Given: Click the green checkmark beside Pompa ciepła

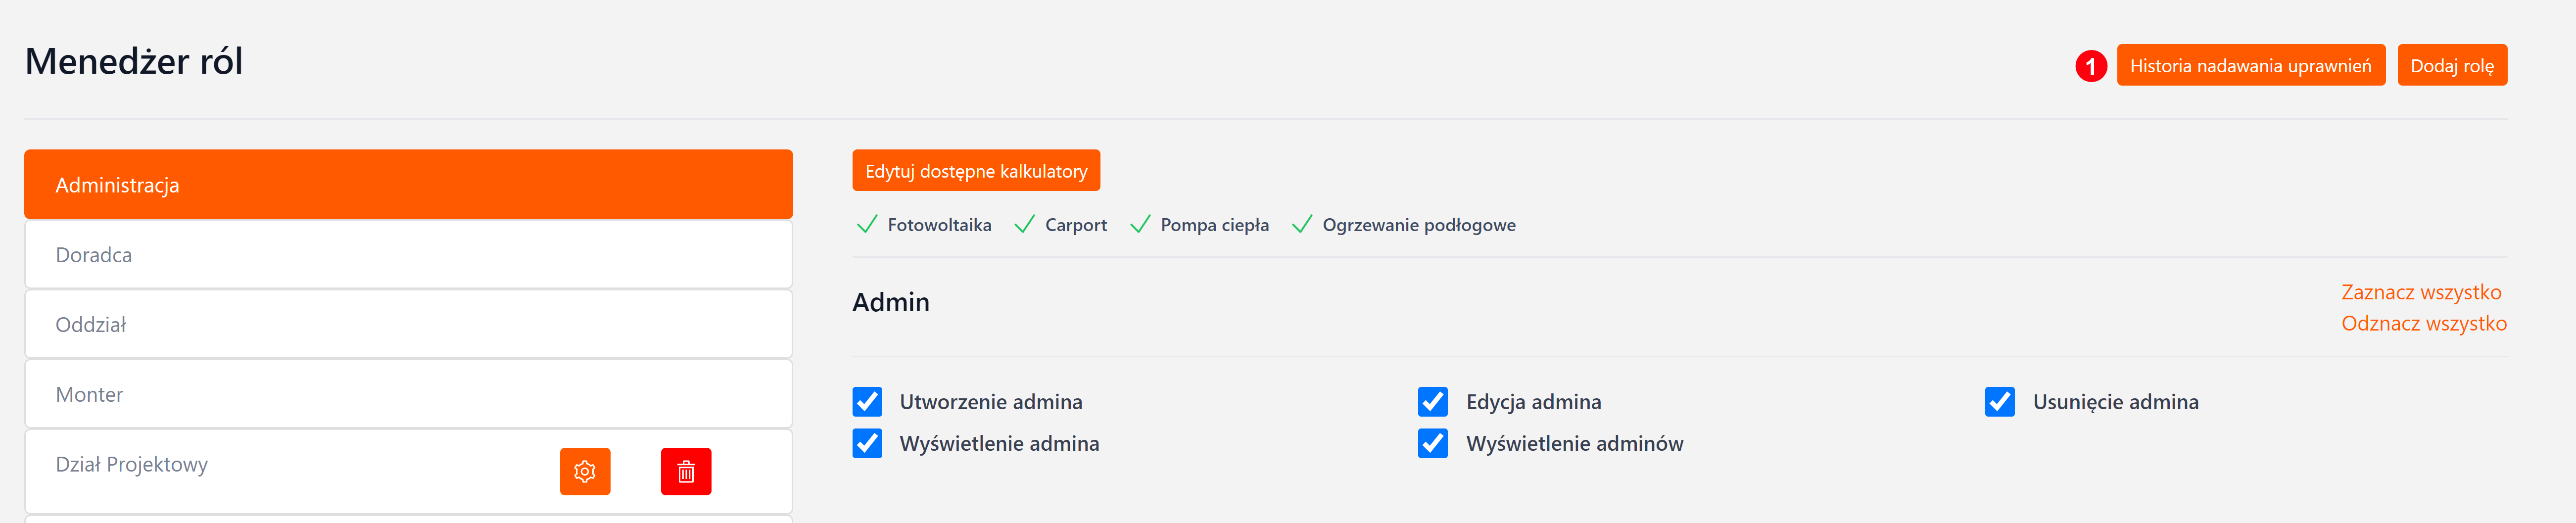Looking at the screenshot, I should coord(1140,225).
